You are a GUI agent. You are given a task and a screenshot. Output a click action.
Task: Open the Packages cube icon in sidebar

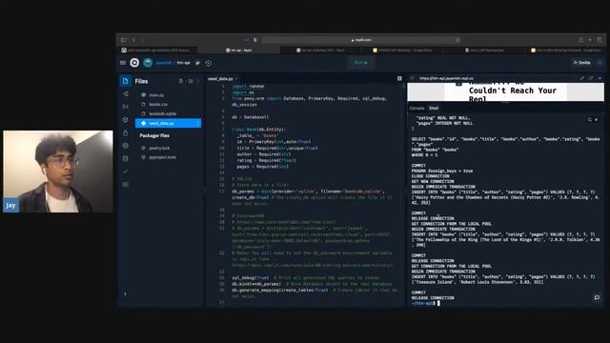(x=125, y=120)
